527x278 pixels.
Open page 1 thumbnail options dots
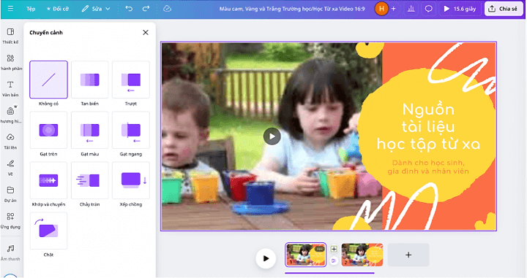(x=319, y=249)
